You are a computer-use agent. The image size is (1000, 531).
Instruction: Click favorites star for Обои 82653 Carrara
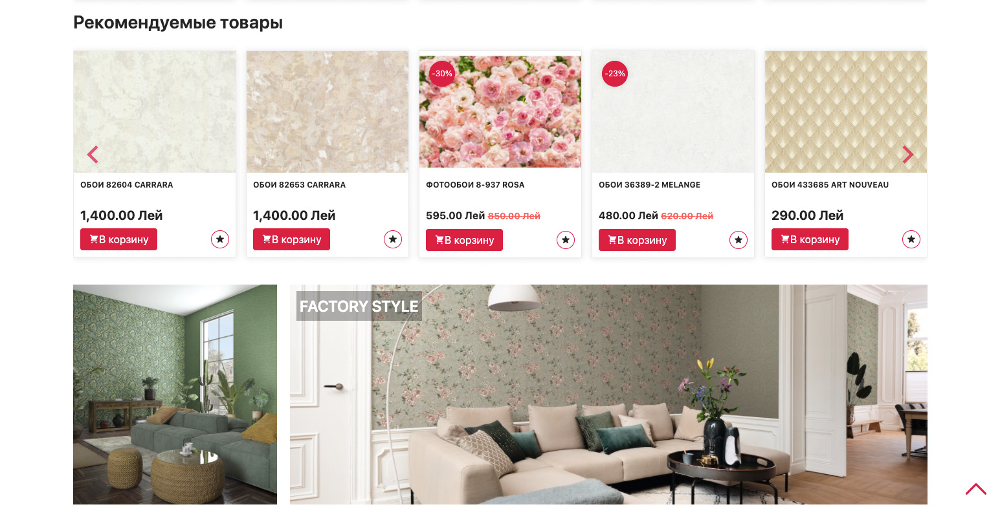[x=393, y=239]
